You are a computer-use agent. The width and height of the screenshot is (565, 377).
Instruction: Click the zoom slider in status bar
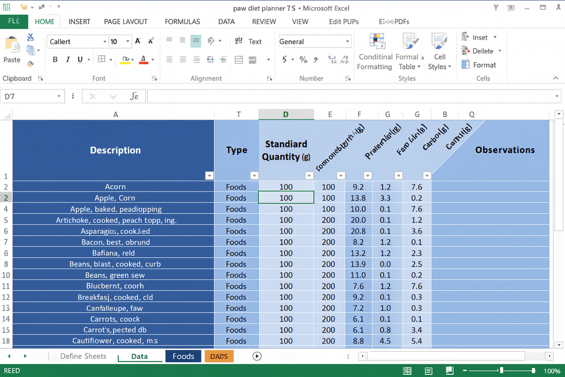pyautogui.click(x=500, y=371)
